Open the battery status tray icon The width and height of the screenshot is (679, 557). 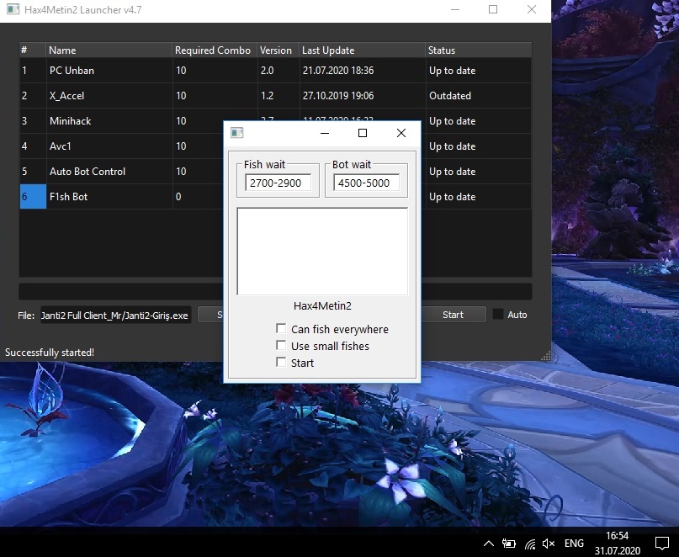(508, 544)
